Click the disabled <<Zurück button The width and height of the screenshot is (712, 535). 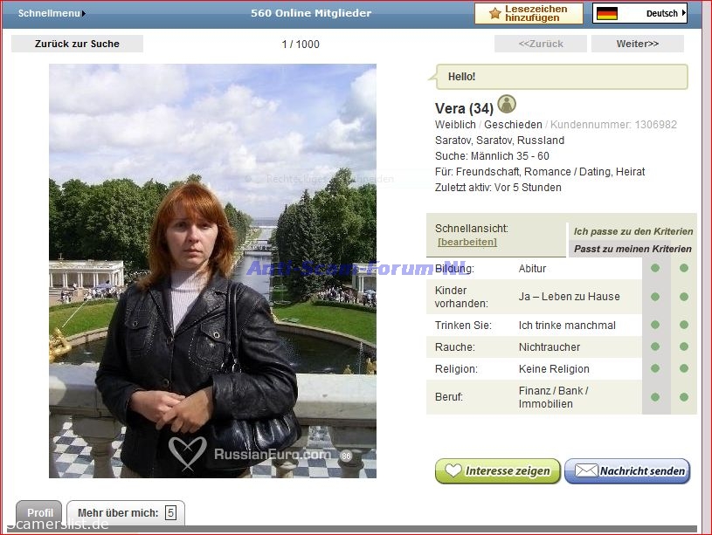(540, 44)
